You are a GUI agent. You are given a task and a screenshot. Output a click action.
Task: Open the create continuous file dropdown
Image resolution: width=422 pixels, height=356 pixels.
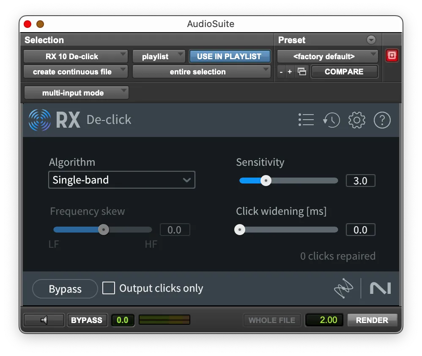[x=76, y=71]
